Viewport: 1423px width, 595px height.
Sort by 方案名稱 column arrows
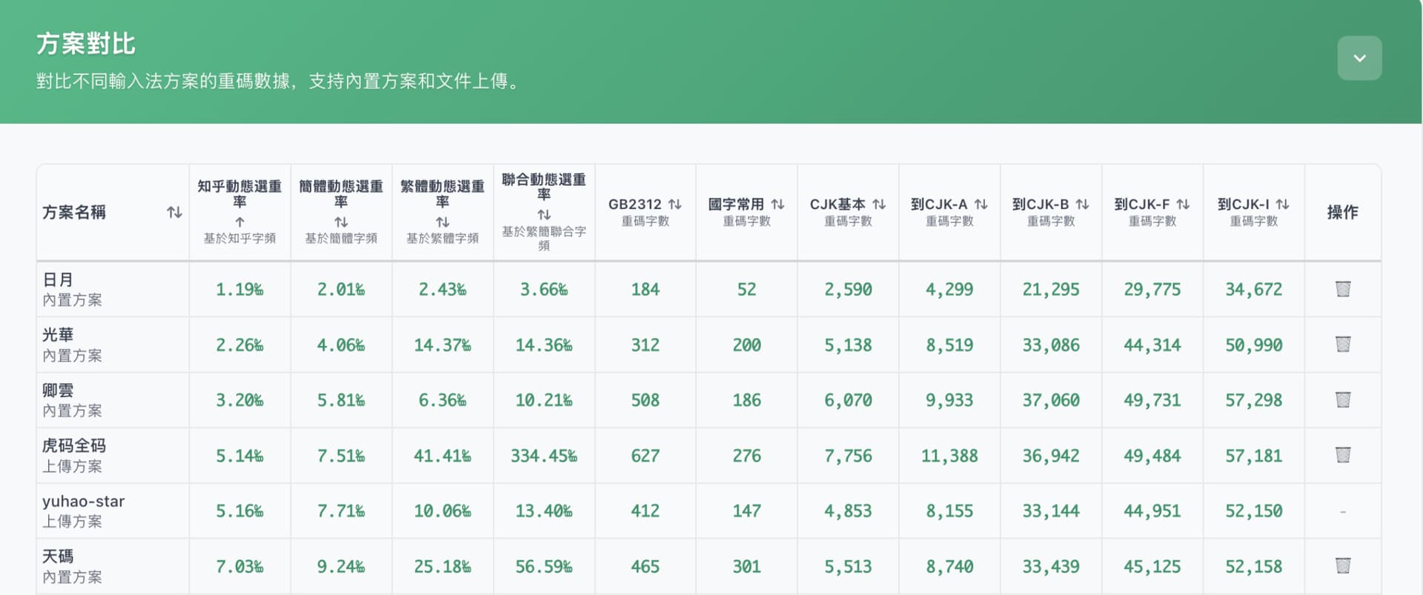(174, 213)
